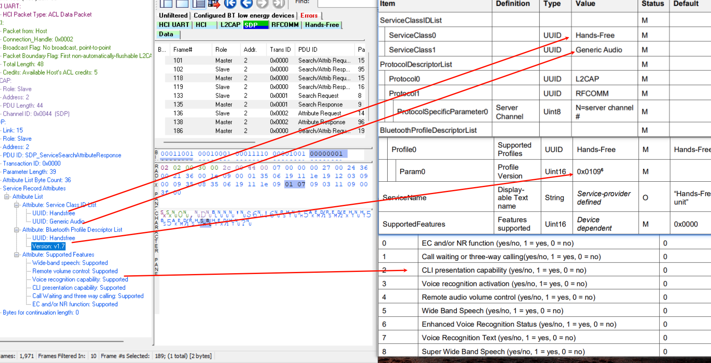Click the ProtocolSpecificParameter0 table cell
The height and width of the screenshot is (363, 711).
pos(442,112)
